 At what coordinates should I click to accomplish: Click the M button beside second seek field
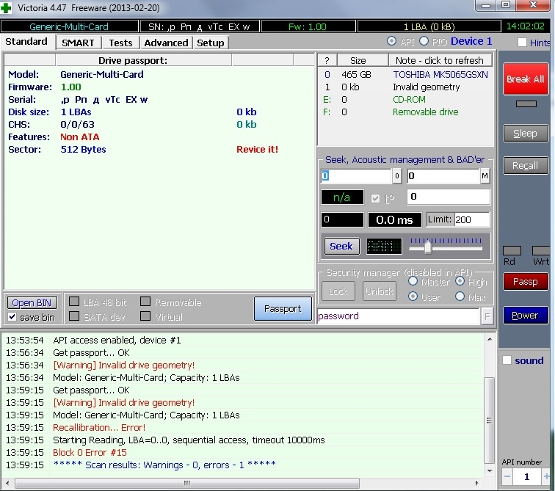pyautogui.click(x=485, y=176)
